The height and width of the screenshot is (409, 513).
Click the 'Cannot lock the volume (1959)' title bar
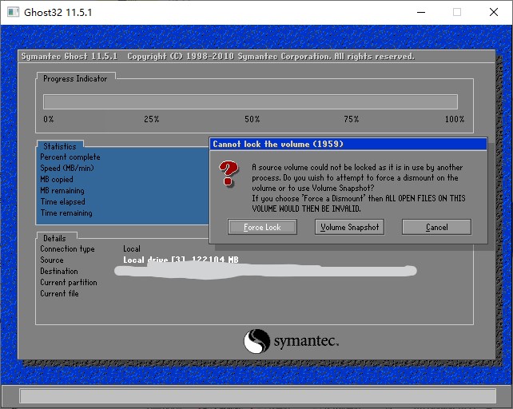[x=348, y=144]
